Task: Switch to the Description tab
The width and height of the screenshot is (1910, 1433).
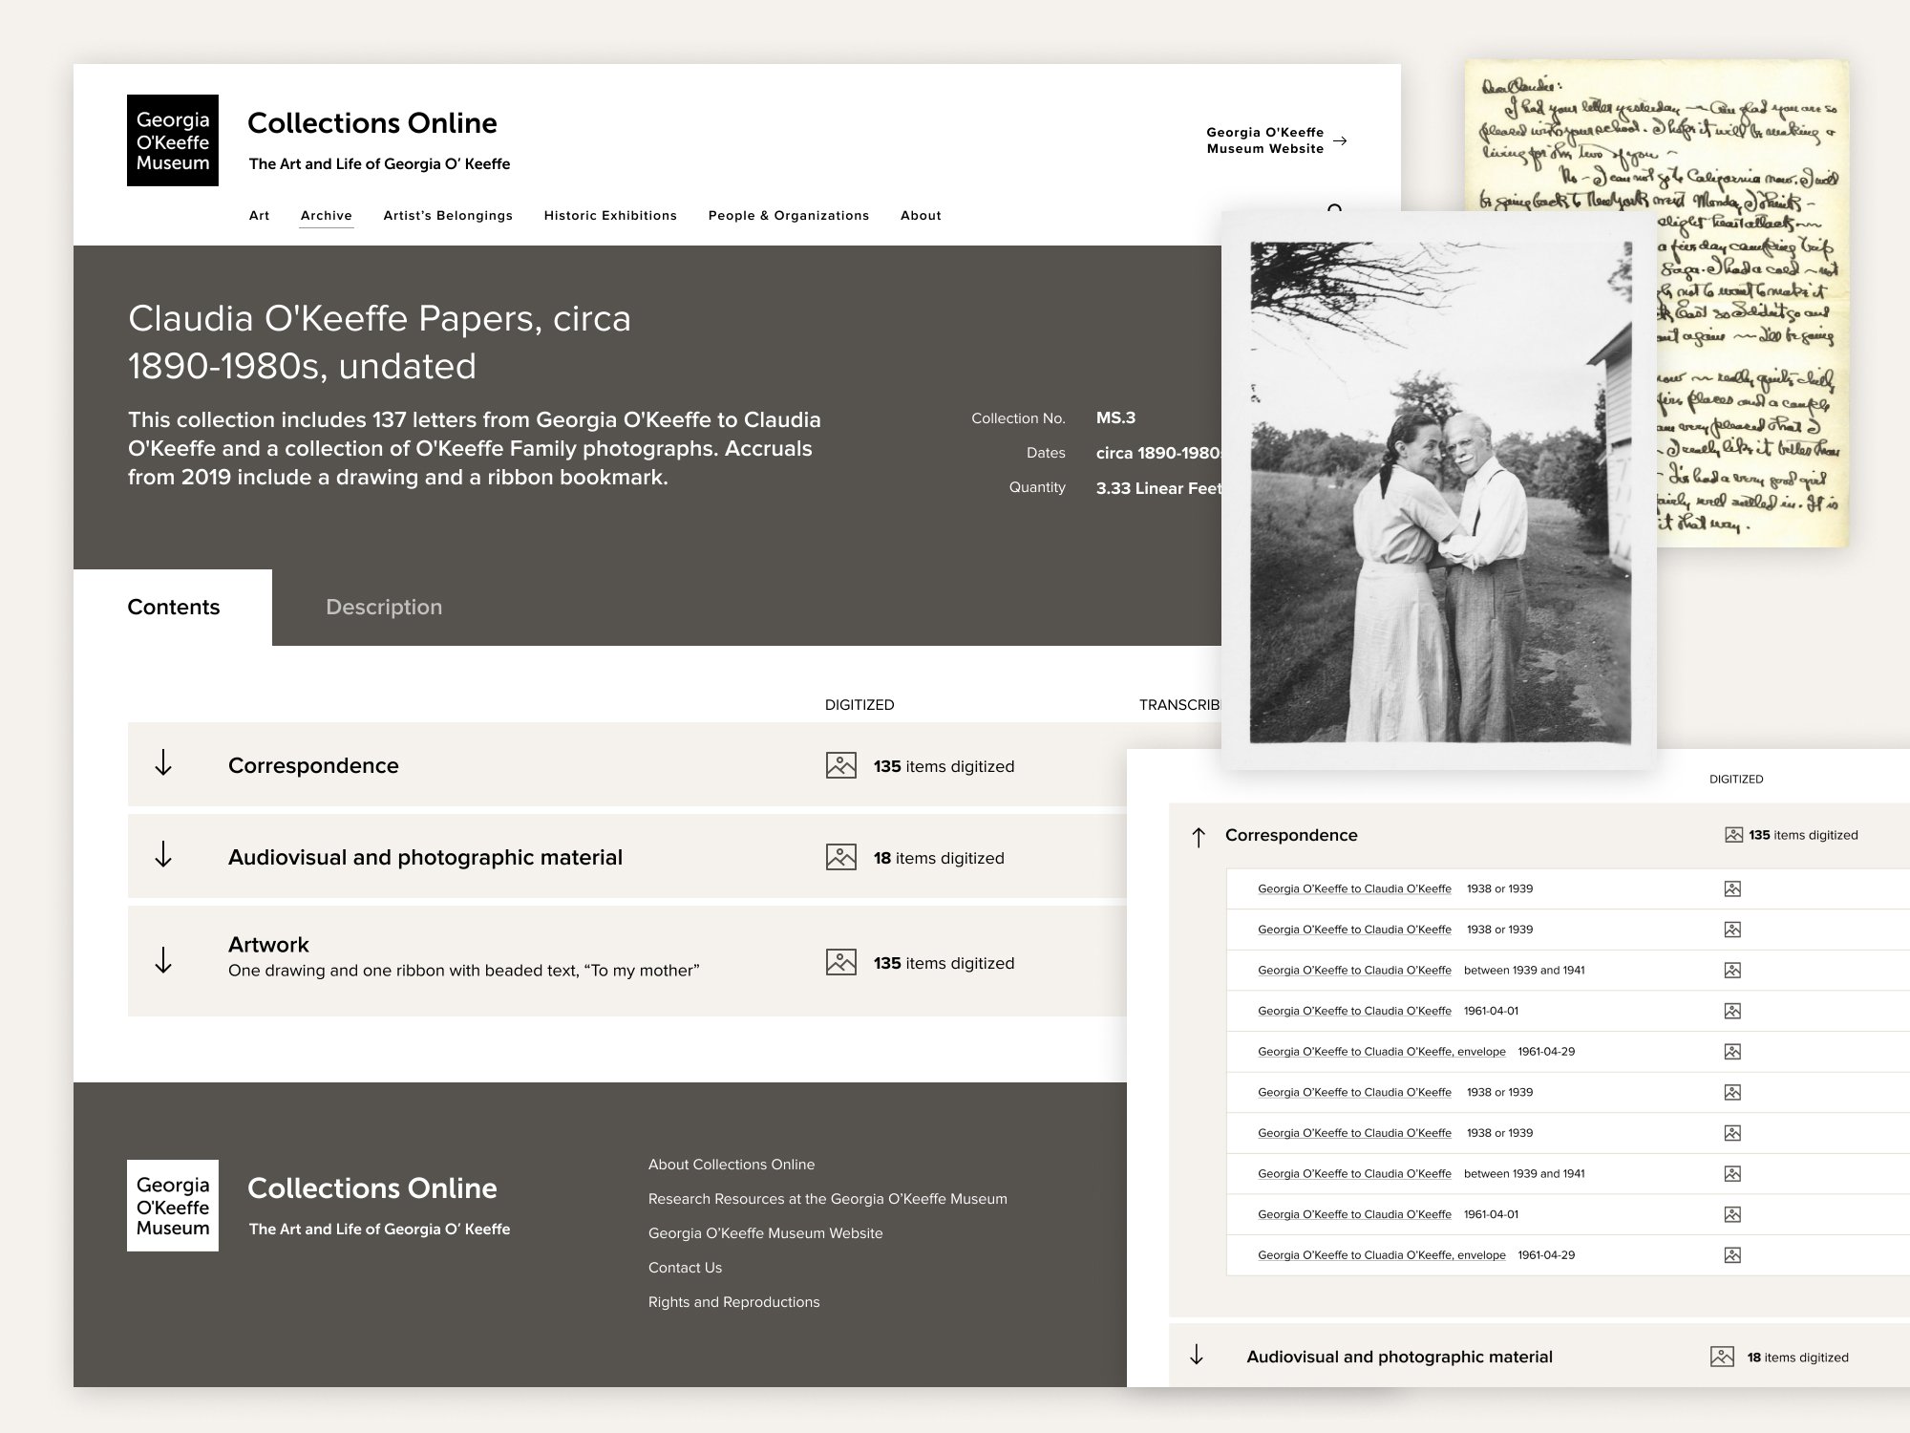Action: 384,608
